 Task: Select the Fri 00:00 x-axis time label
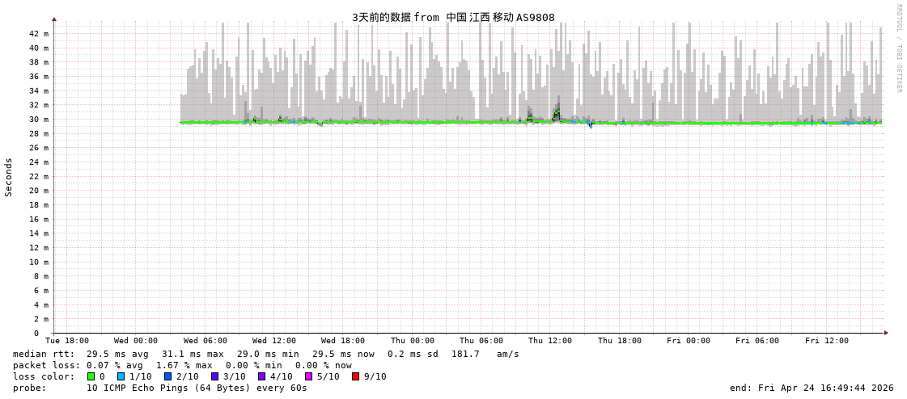tap(689, 341)
